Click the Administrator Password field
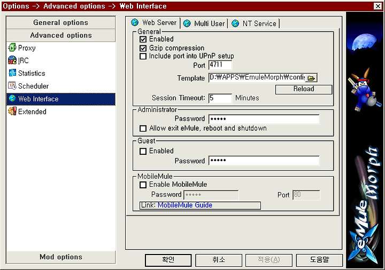 264,119
